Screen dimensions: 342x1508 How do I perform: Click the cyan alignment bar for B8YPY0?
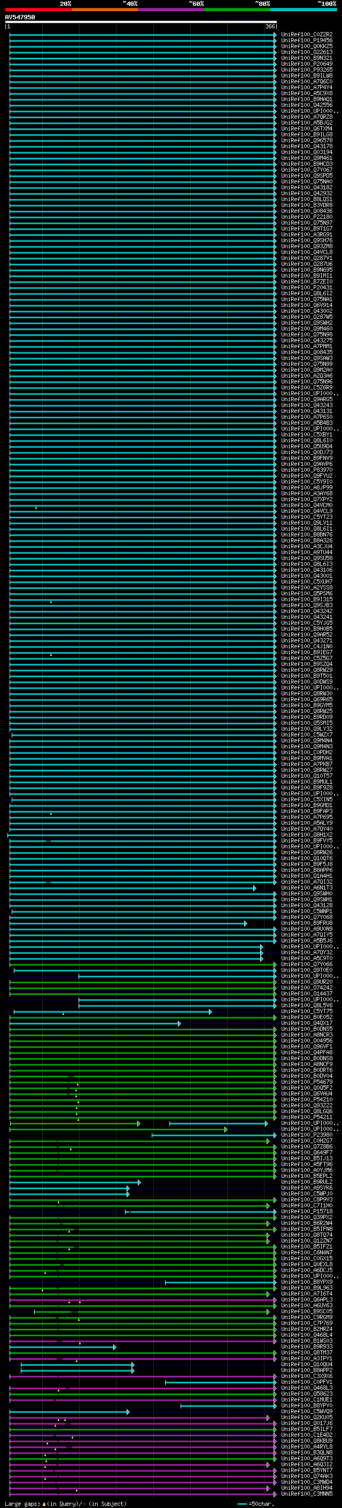point(229,1405)
